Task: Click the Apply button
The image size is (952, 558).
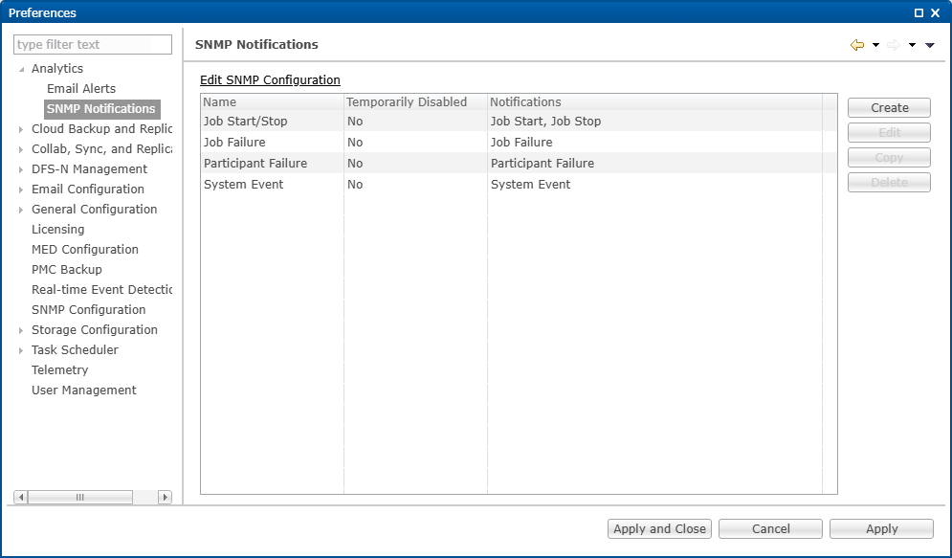Action: click(x=881, y=529)
